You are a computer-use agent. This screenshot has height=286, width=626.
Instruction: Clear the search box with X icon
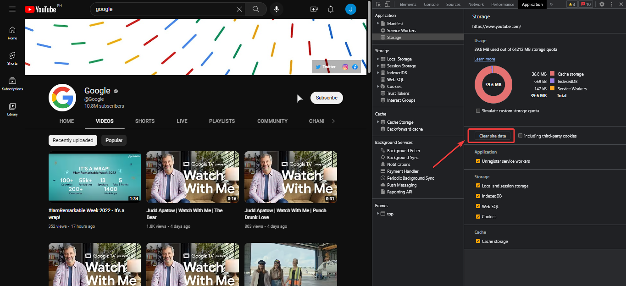coord(239,9)
